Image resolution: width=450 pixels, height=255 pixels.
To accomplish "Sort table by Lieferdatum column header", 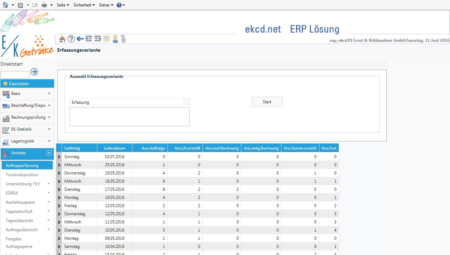I will [x=115, y=148].
